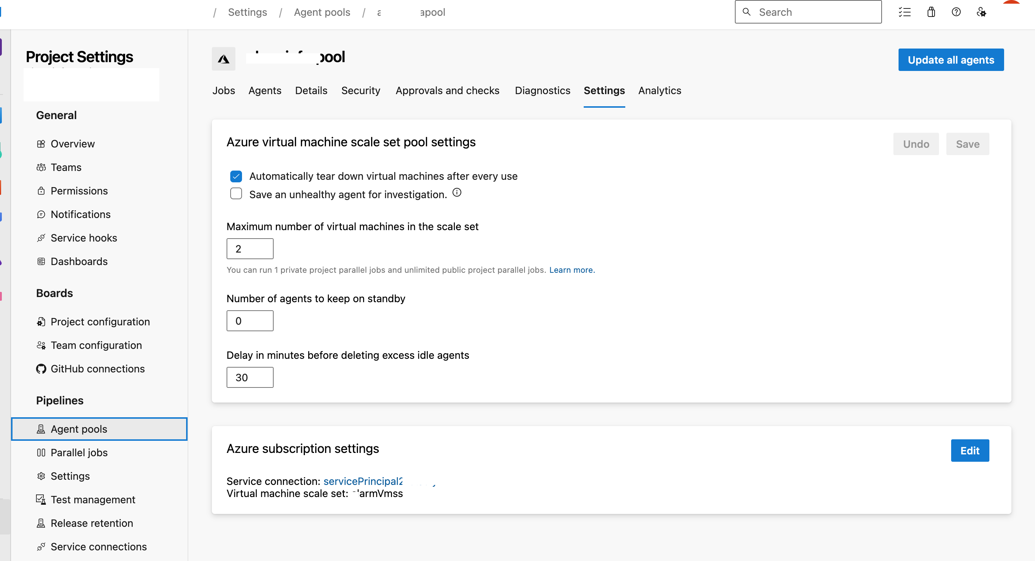This screenshot has height=561, width=1035.
Task: Click the maximum virtual machines input field
Action: click(x=250, y=249)
